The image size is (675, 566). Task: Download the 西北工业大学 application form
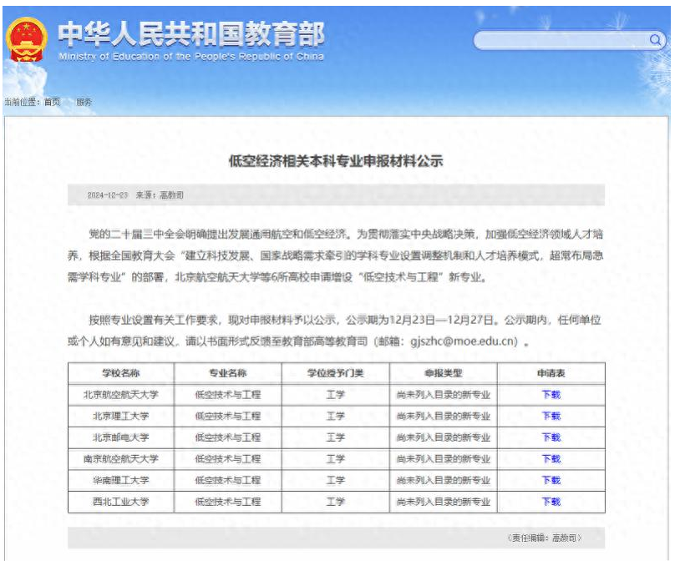point(551,502)
